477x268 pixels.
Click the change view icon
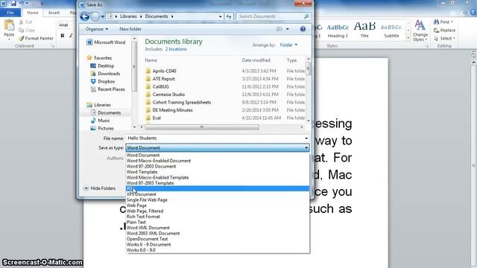point(279,29)
